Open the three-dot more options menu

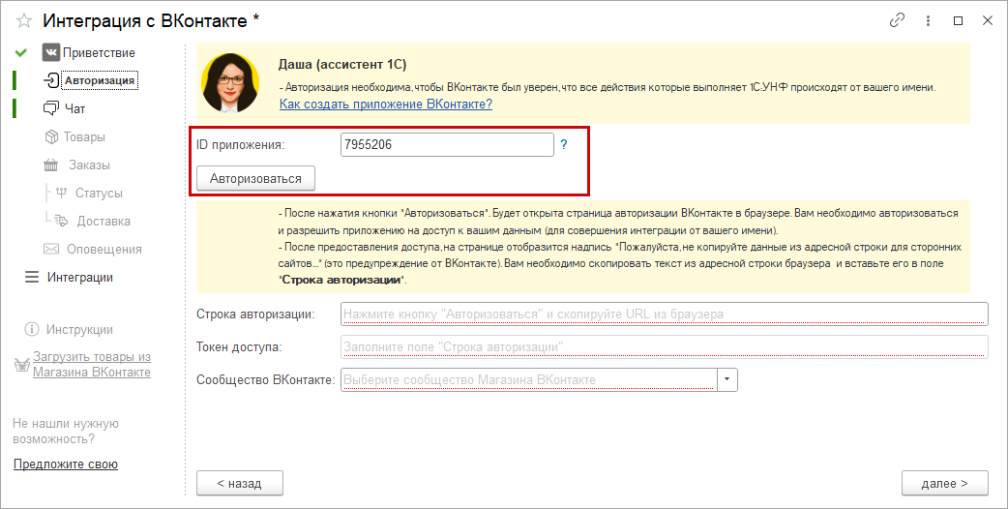point(927,20)
